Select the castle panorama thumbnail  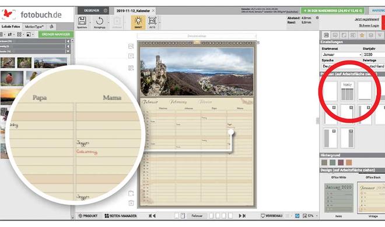click(x=50, y=63)
